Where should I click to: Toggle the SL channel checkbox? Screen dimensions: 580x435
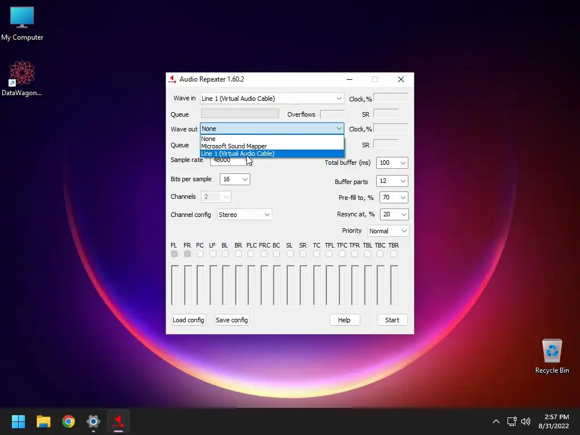[290, 254]
